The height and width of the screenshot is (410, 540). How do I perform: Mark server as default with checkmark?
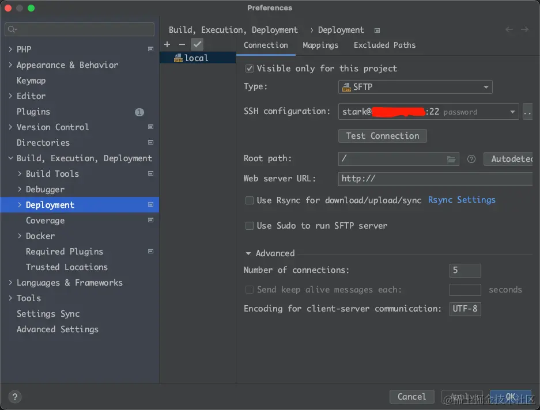[197, 44]
